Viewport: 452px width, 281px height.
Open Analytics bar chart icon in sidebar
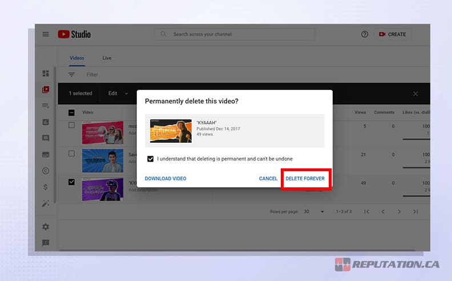click(46, 122)
